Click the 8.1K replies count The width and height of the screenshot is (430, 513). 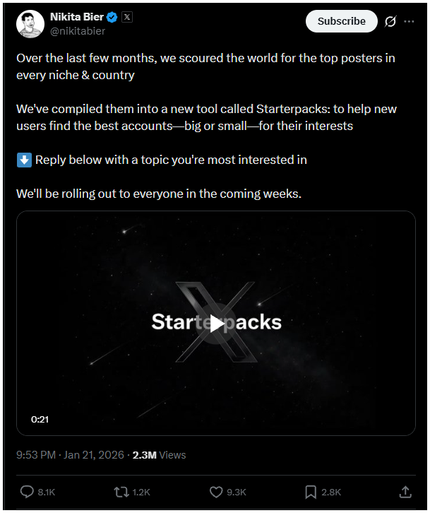pyautogui.click(x=47, y=492)
